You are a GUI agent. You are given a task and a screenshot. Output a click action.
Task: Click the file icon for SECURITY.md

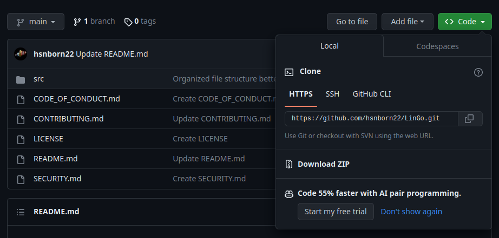21,179
